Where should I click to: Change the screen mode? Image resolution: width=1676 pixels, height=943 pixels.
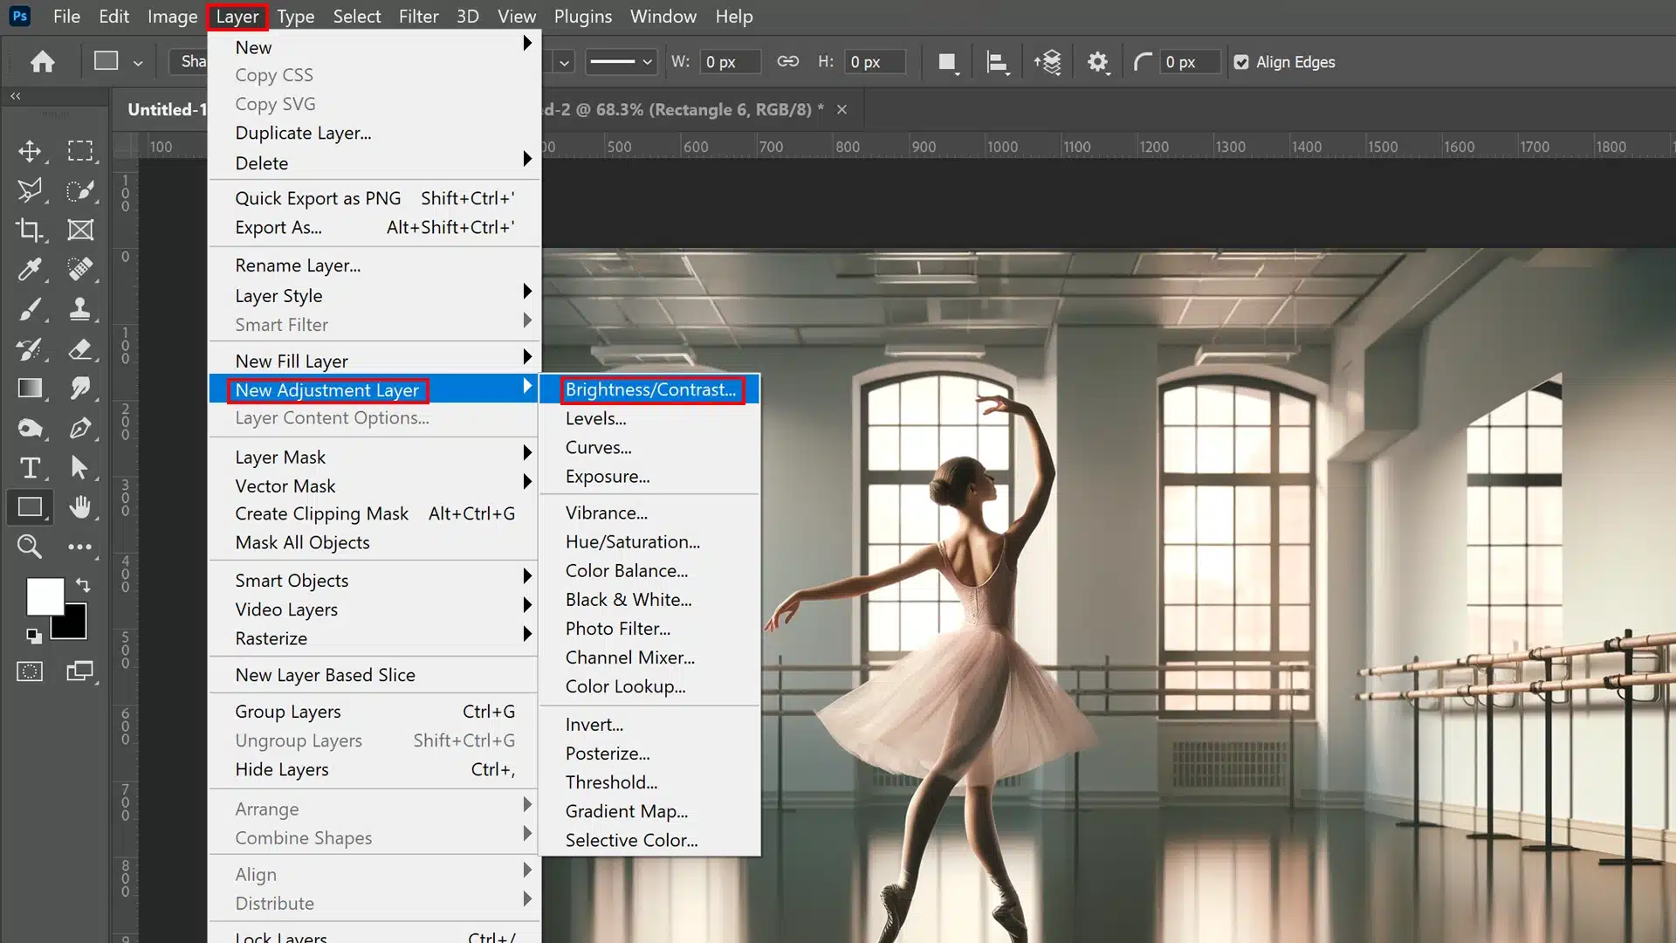pyautogui.click(x=80, y=671)
